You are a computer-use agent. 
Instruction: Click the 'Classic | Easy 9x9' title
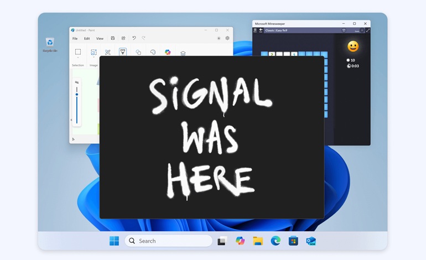(x=276, y=30)
